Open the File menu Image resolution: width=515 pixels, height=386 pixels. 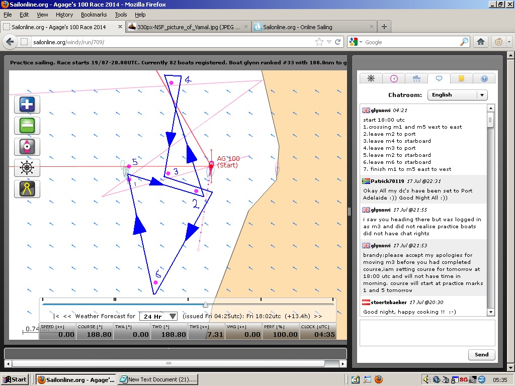(8, 15)
